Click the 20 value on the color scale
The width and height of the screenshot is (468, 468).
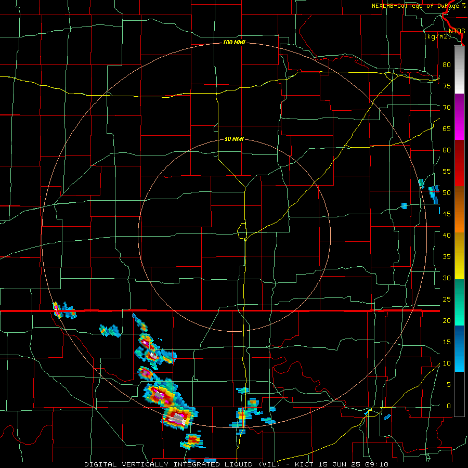(x=447, y=320)
